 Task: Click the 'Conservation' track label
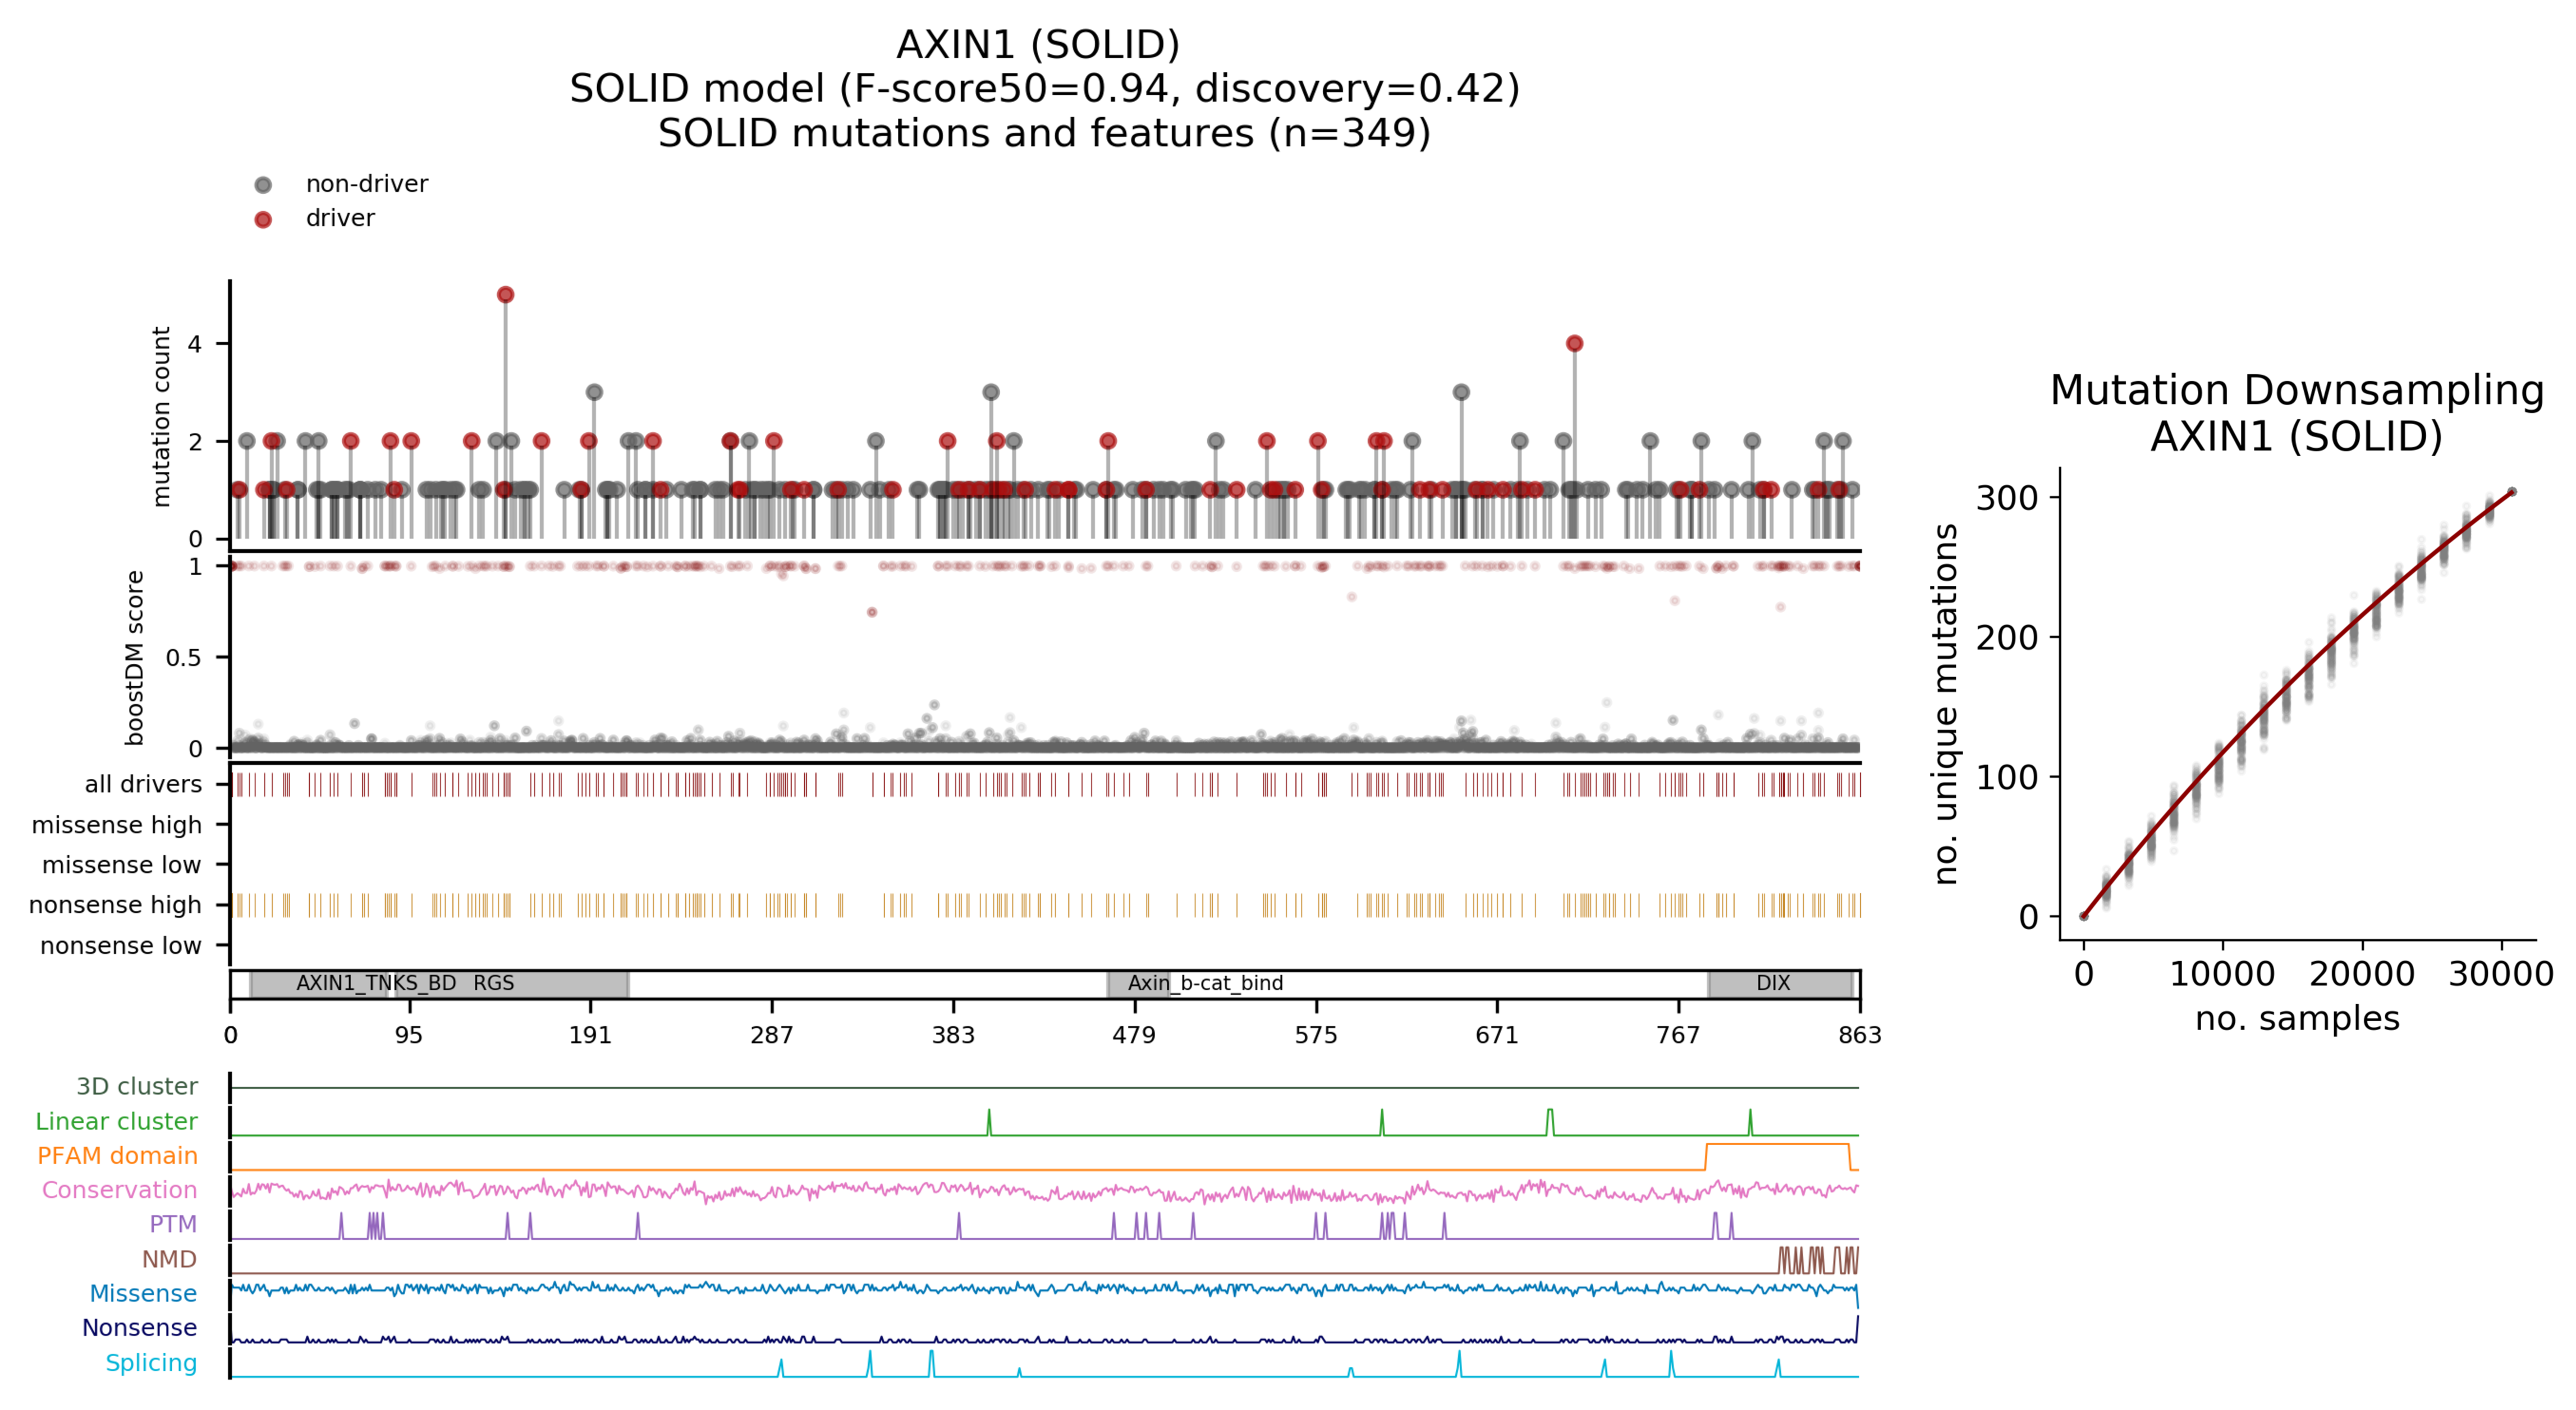119,1190
